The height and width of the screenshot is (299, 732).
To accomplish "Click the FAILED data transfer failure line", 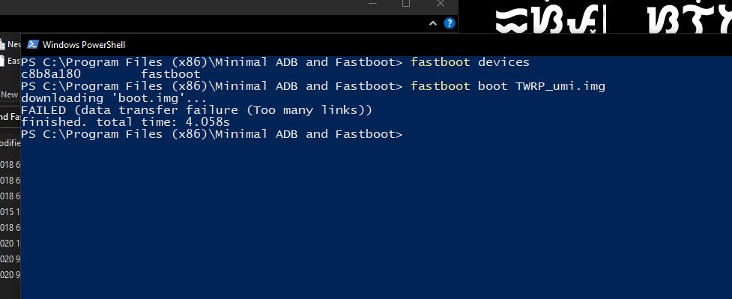I will point(196,110).
